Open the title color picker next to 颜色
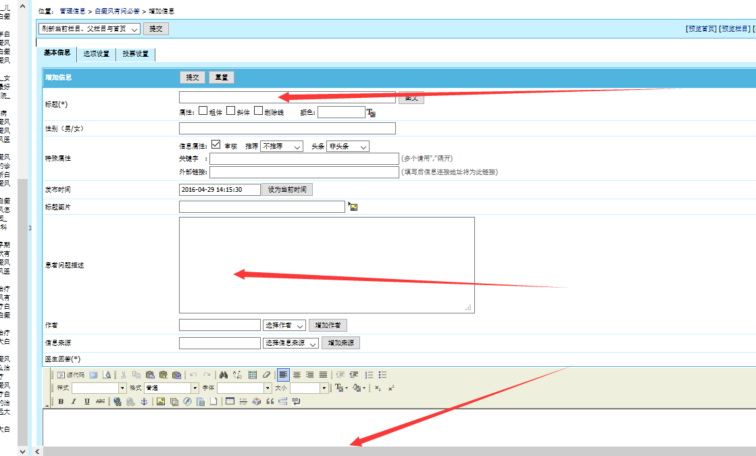This screenshot has height=456, width=756. (370, 113)
